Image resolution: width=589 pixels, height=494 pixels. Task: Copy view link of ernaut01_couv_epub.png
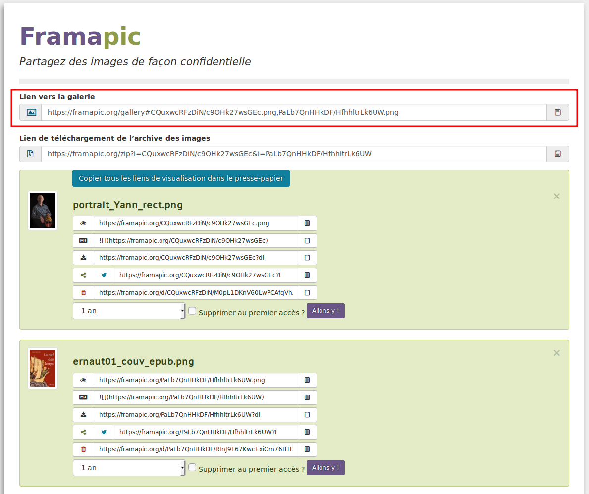click(x=307, y=380)
